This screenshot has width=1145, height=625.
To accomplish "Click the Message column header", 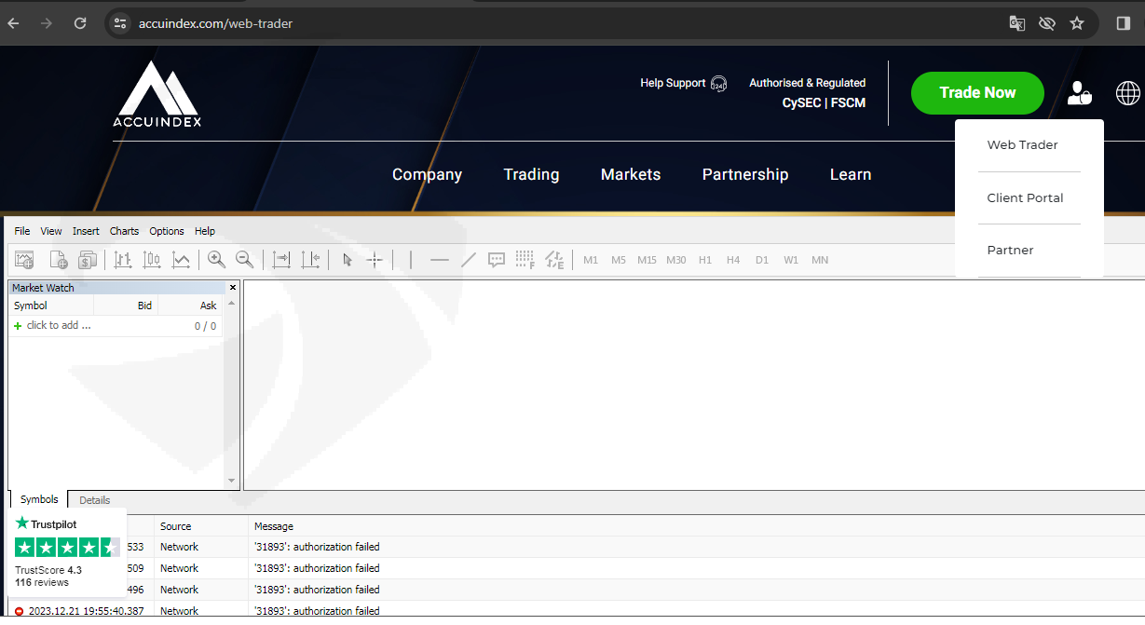I will tap(274, 527).
